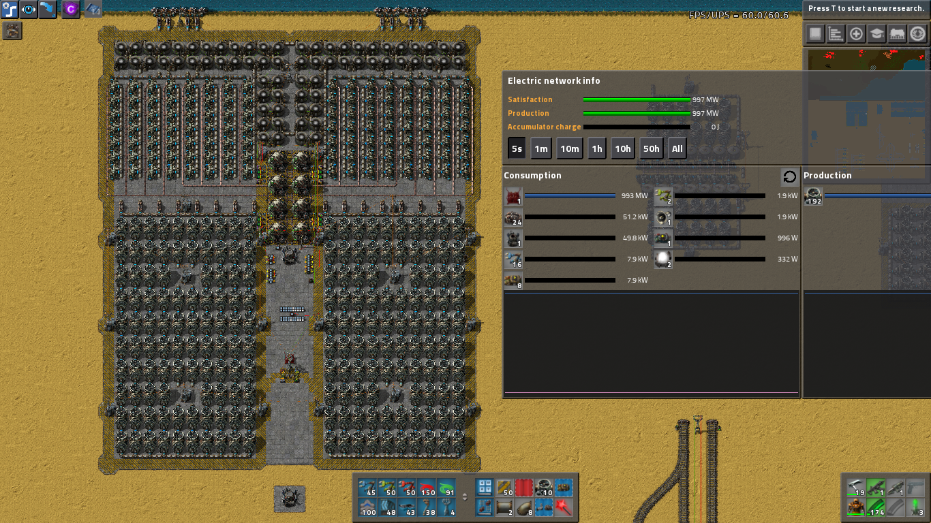Click the power armor slot
Screen dimensions: 931x523
click(856, 507)
